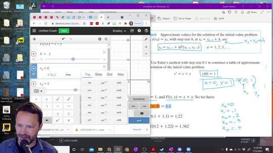
Task: Click the Desmos language globe icon
Action: [x=146, y=31]
